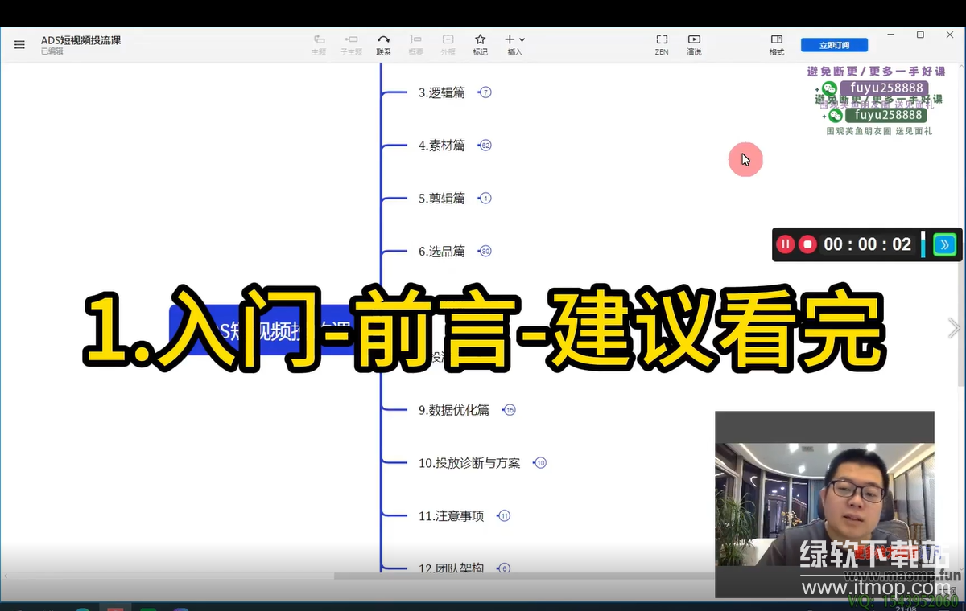Collapse the recorder bar with double-arrow button
This screenshot has height=611, width=966.
944,244
